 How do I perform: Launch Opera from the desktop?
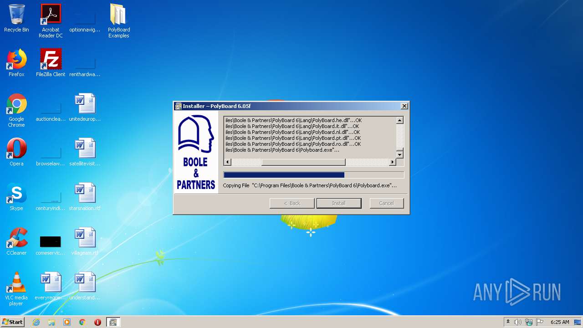coord(16,152)
